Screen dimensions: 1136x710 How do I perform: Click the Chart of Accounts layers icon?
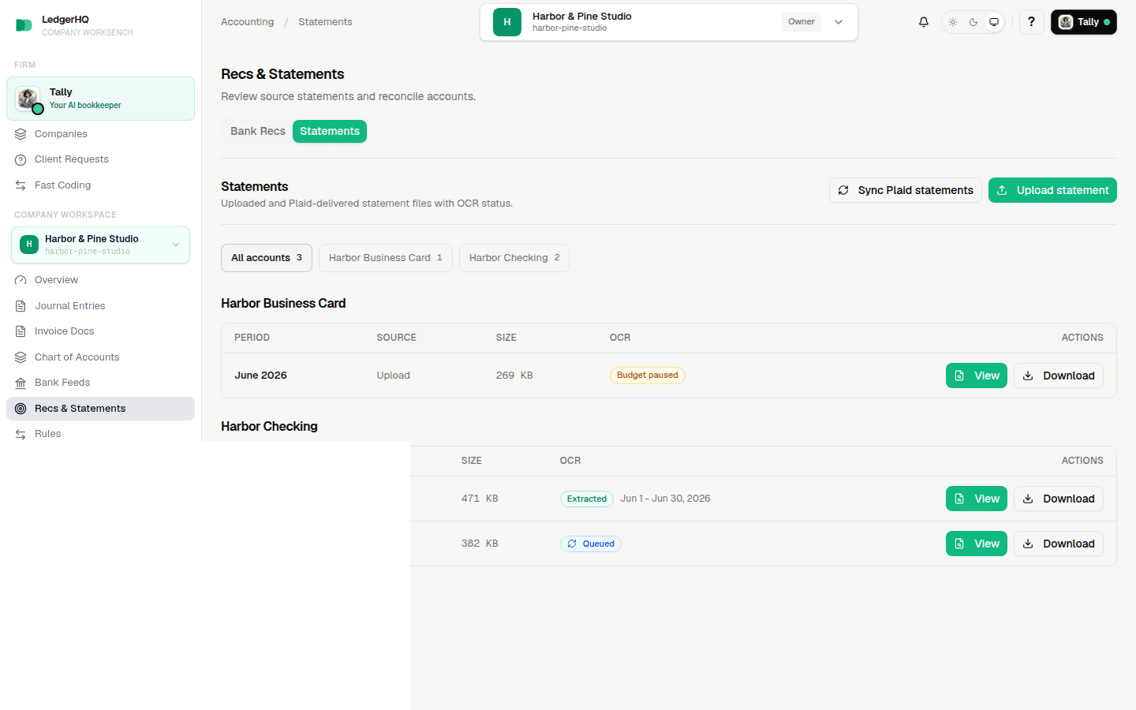pos(21,357)
